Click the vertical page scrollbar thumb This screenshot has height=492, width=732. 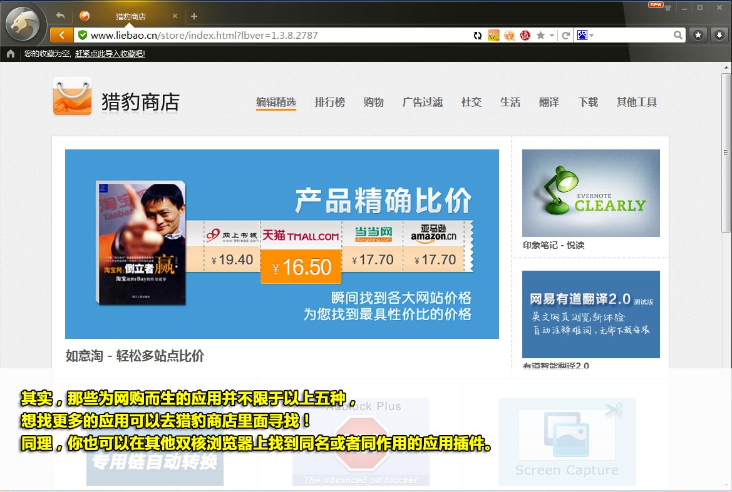tap(726, 153)
